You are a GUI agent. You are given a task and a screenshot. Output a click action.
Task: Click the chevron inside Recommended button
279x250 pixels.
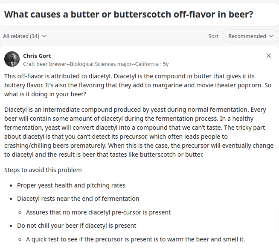(271, 36)
